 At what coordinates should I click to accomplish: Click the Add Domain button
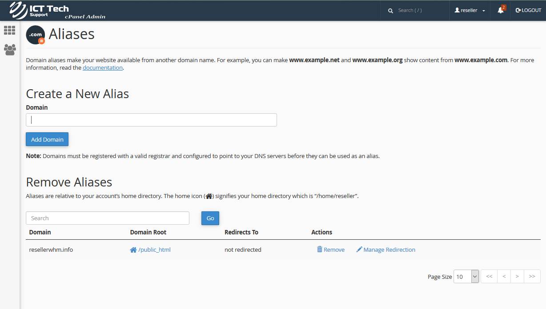[47, 139]
